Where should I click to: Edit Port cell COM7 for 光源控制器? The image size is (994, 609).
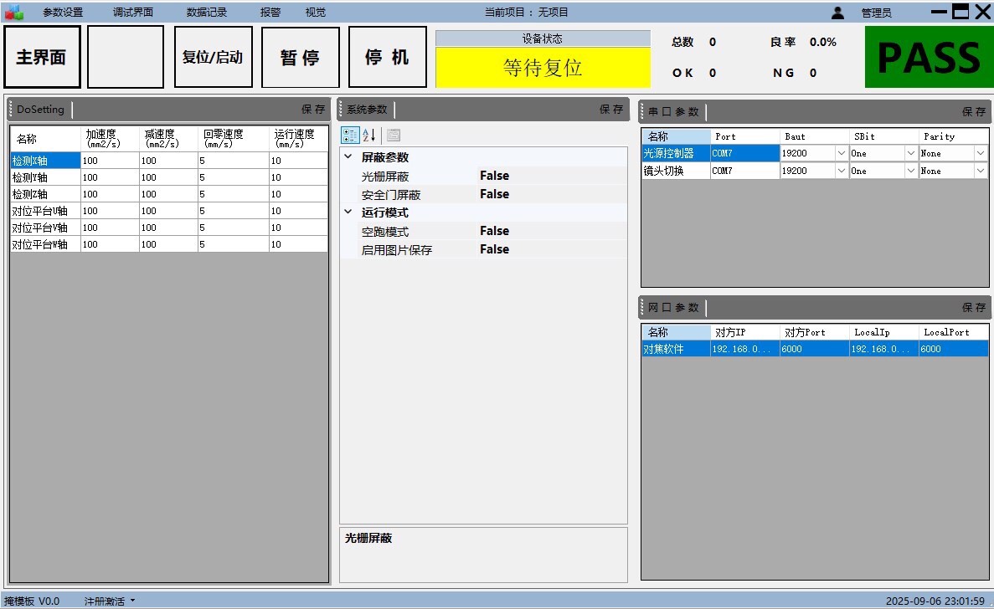pos(744,153)
